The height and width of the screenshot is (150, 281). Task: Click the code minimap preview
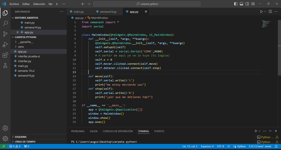(266, 24)
